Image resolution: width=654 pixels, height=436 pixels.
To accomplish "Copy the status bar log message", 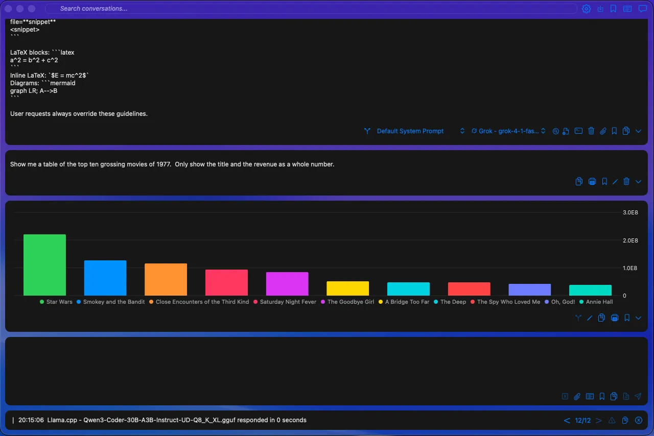I will click(625, 420).
